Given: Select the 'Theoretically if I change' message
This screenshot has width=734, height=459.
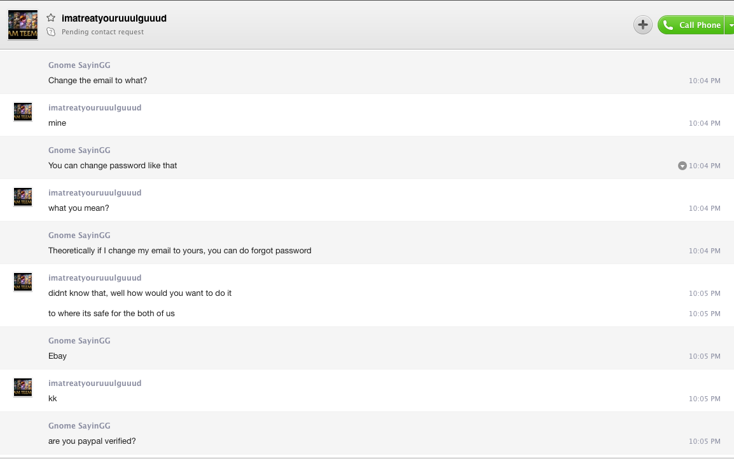Looking at the screenshot, I should 180,251.
